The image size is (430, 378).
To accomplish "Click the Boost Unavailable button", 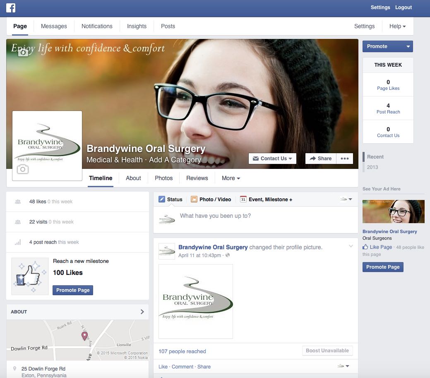I will (x=327, y=351).
